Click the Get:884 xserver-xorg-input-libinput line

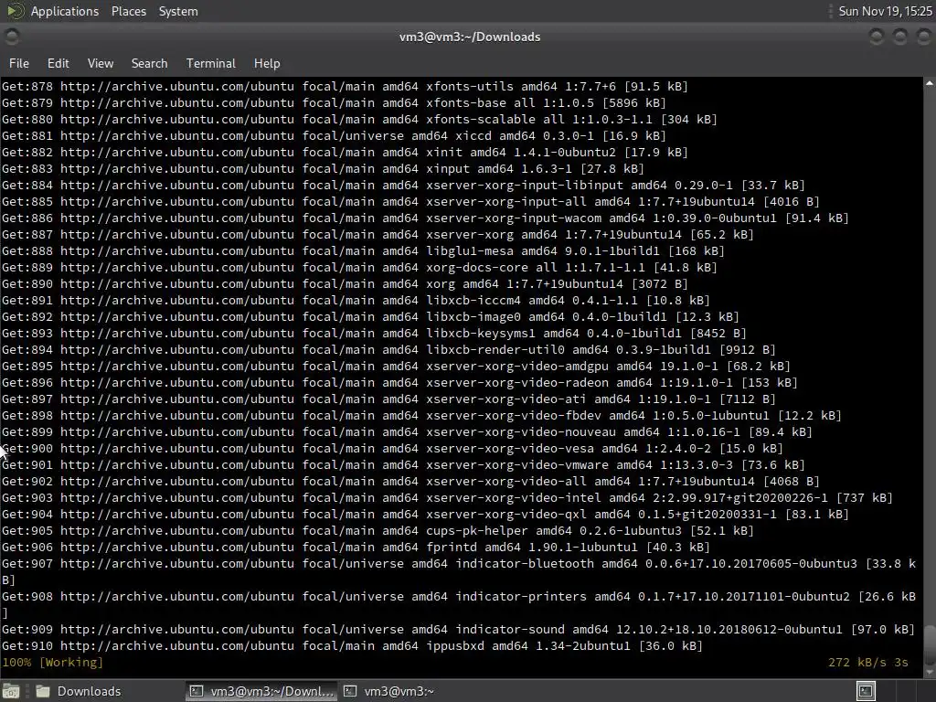tap(403, 185)
